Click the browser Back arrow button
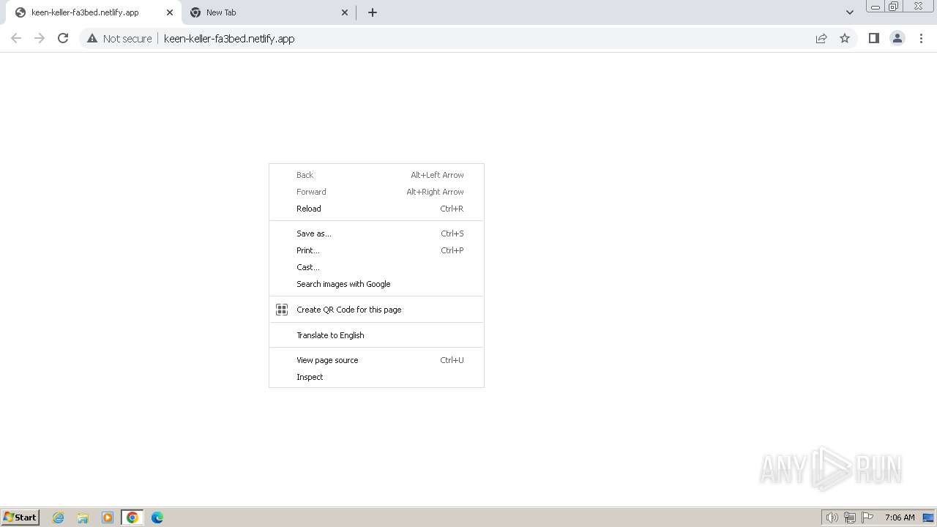The width and height of the screenshot is (937, 527). pos(16,38)
